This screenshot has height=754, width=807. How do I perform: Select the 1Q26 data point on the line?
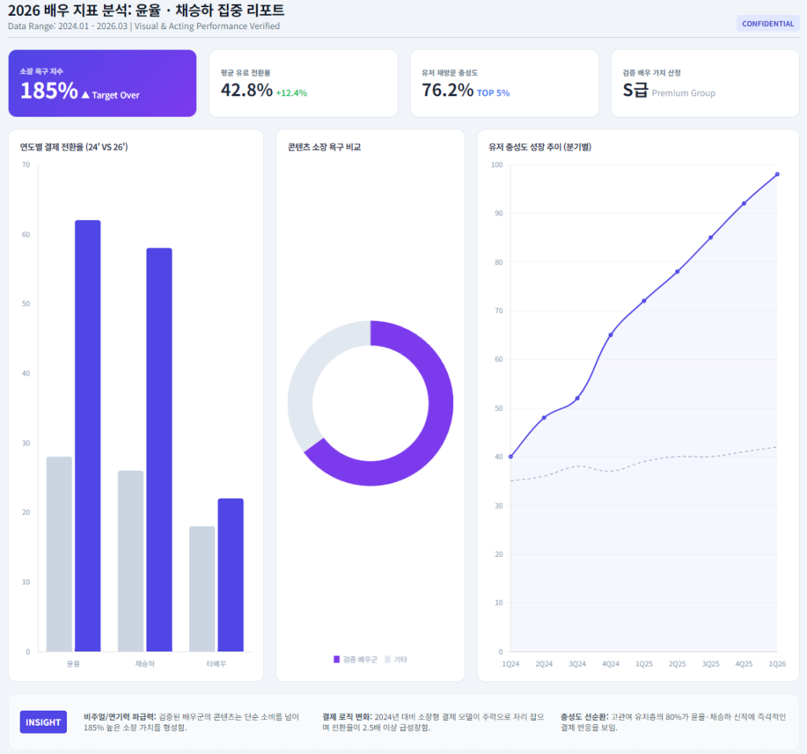(x=777, y=174)
